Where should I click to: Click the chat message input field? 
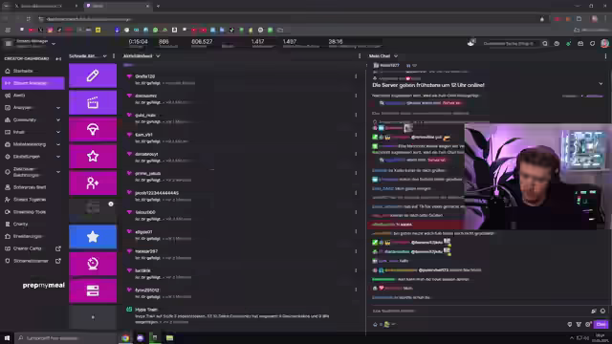click(480, 311)
